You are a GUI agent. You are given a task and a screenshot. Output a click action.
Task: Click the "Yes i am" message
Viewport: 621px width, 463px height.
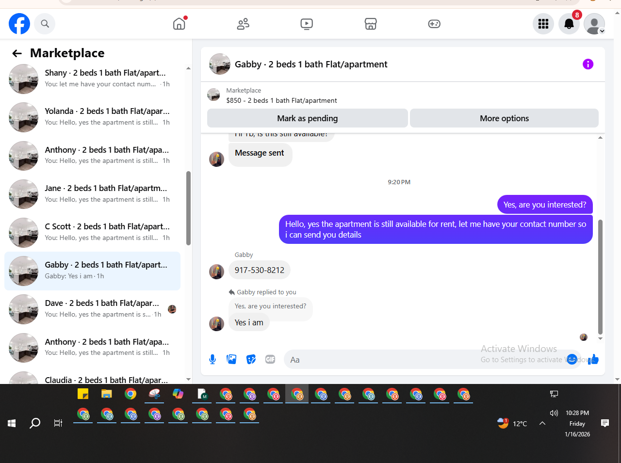click(249, 322)
